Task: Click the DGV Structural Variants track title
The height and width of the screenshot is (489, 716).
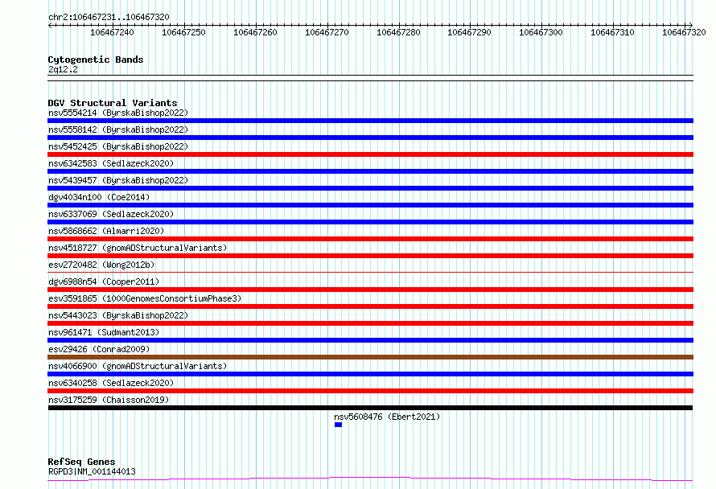Action: [113, 103]
